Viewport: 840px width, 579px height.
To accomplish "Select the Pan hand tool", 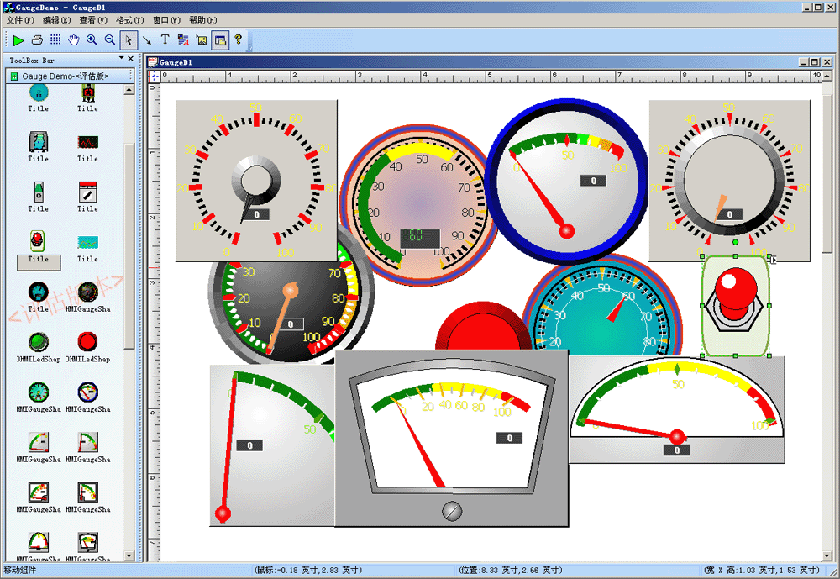I will tap(74, 39).
